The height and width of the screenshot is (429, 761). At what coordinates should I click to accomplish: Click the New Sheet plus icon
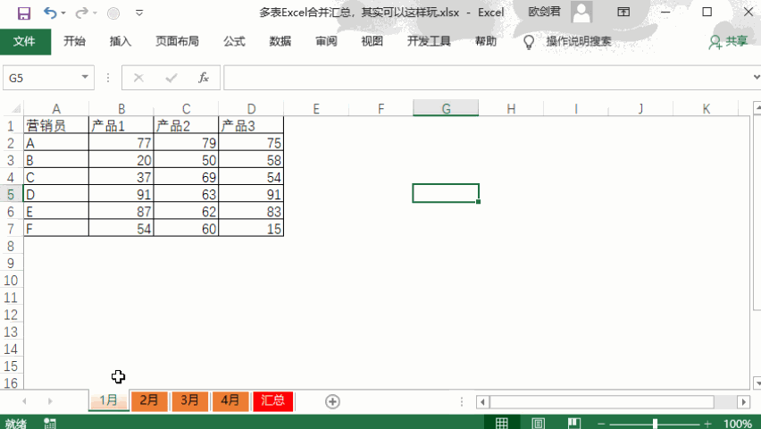click(x=332, y=402)
